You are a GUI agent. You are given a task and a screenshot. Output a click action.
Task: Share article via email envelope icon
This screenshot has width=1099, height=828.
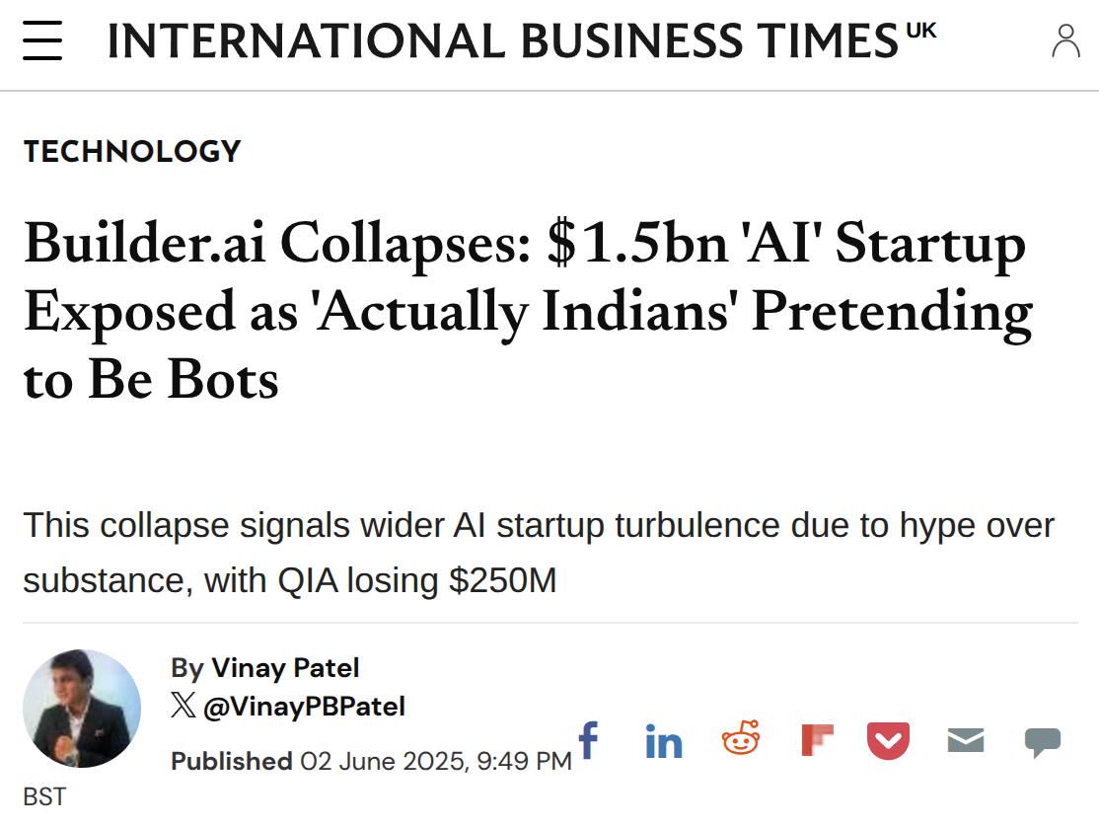[x=965, y=740]
